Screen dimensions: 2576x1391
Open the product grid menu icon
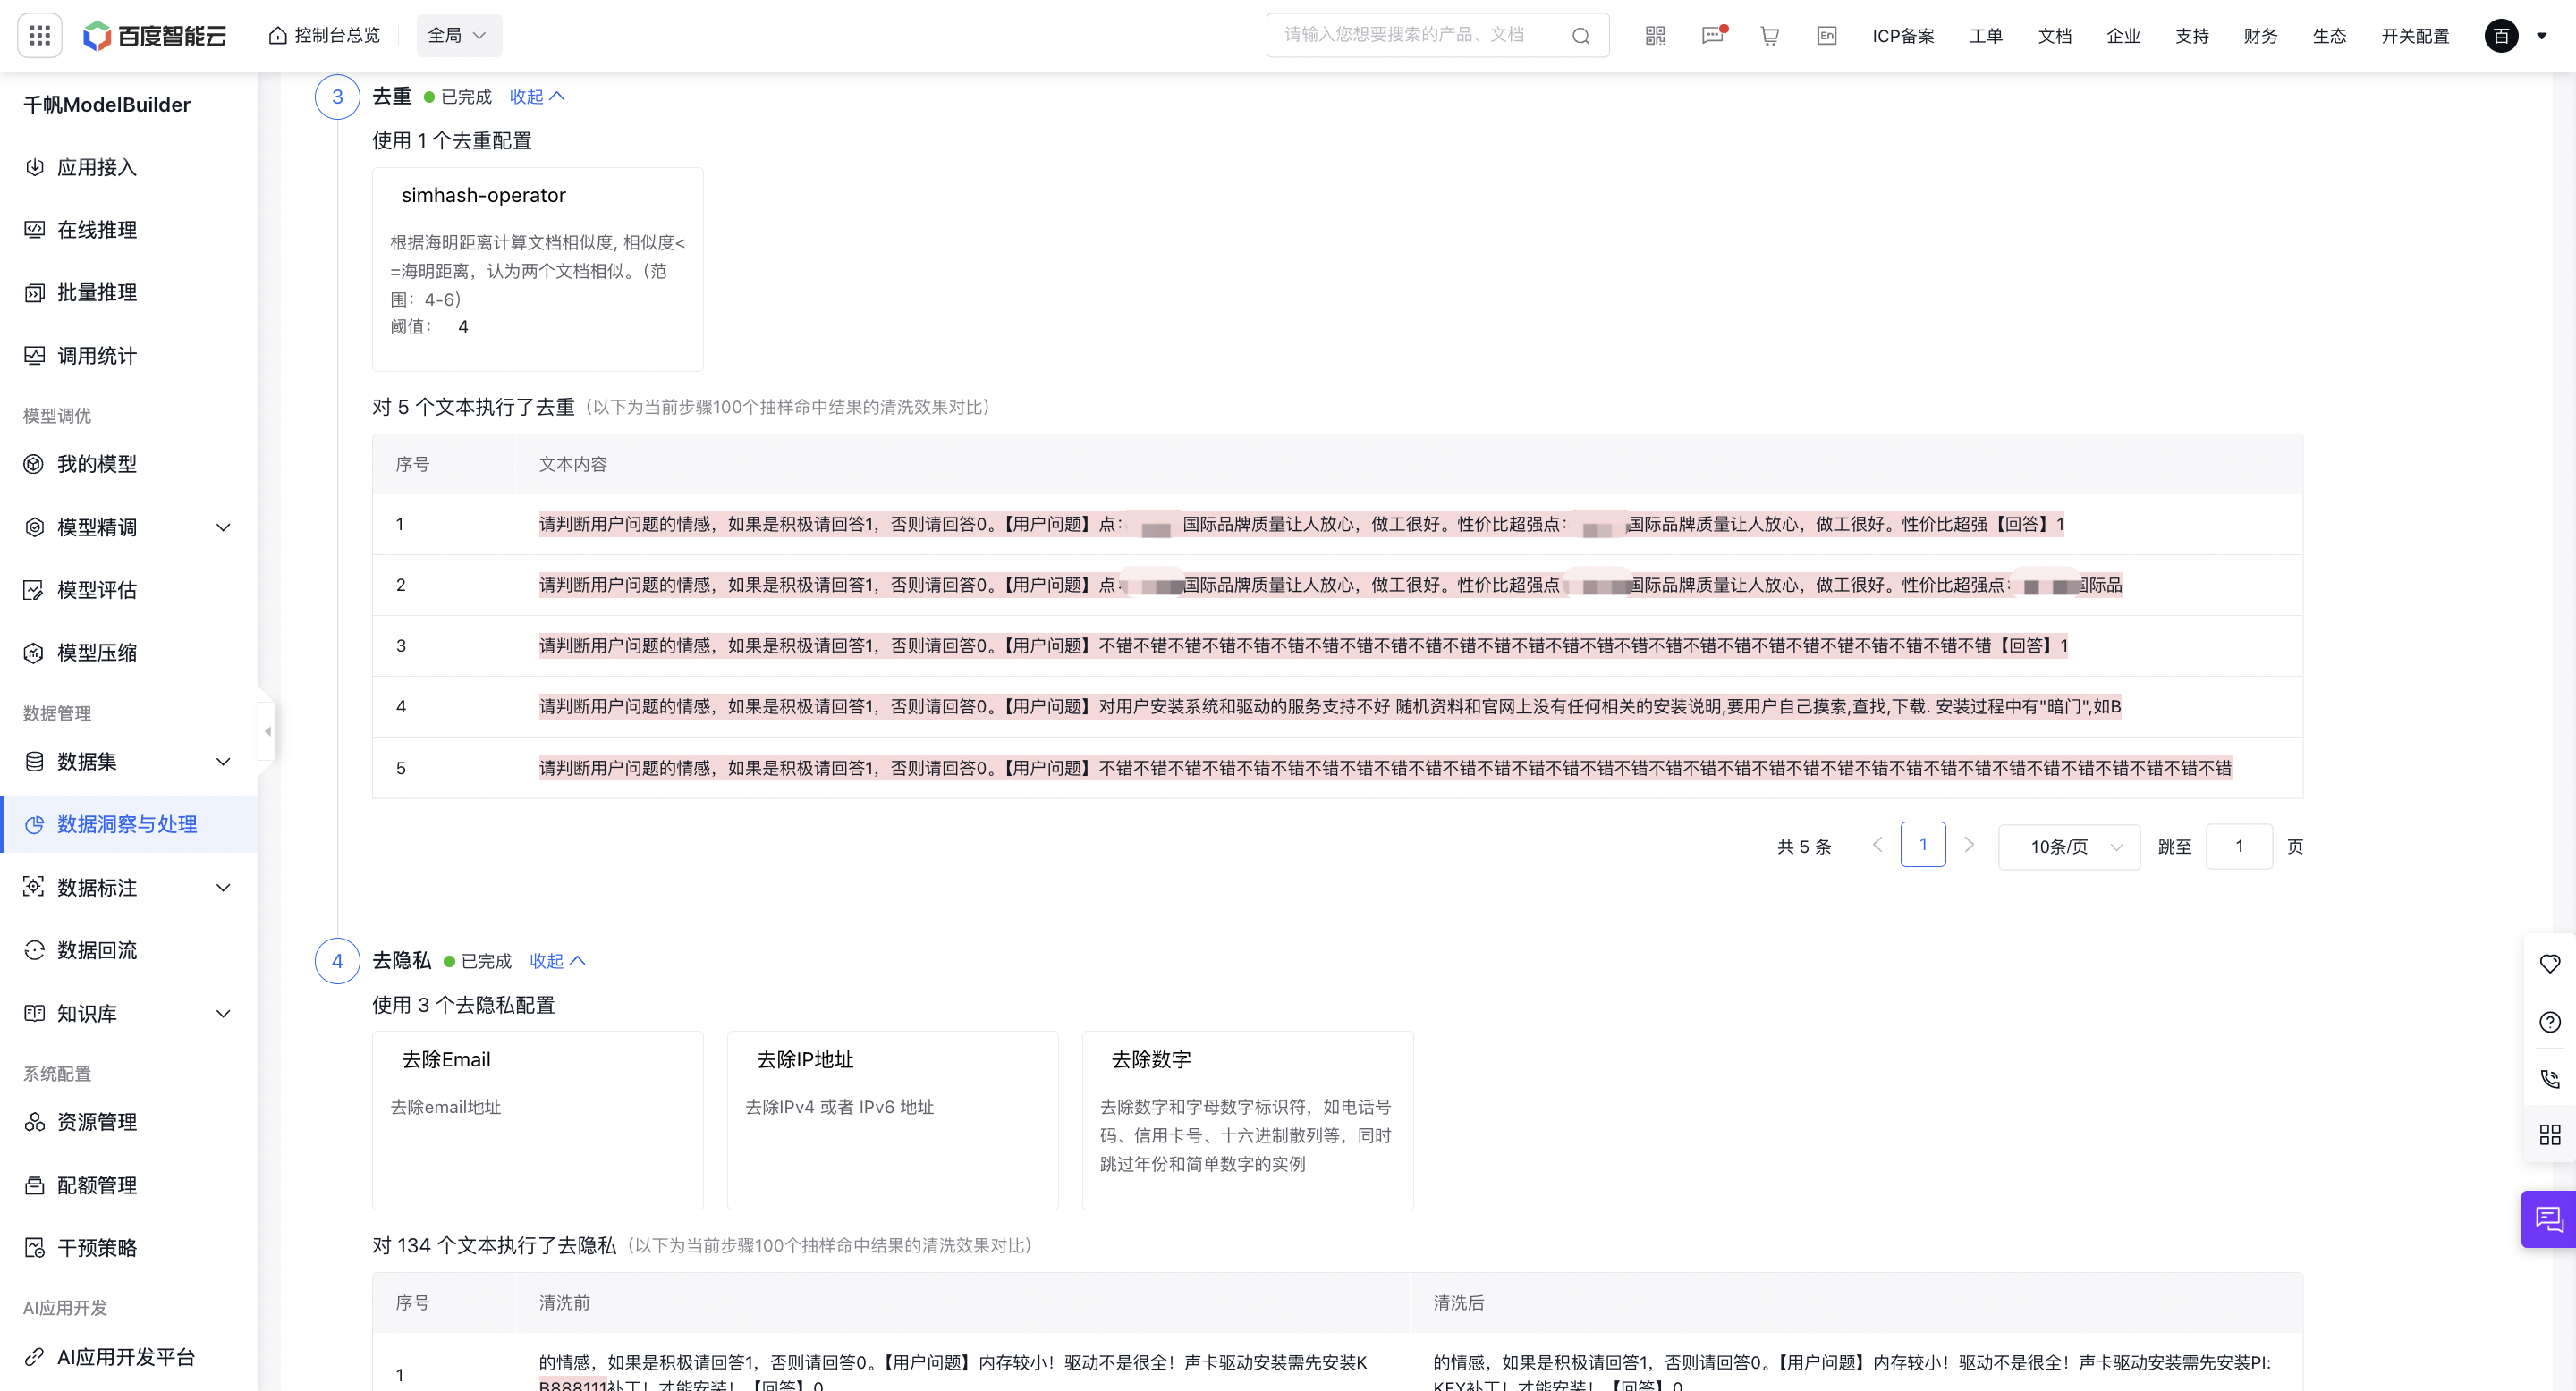click(x=40, y=36)
